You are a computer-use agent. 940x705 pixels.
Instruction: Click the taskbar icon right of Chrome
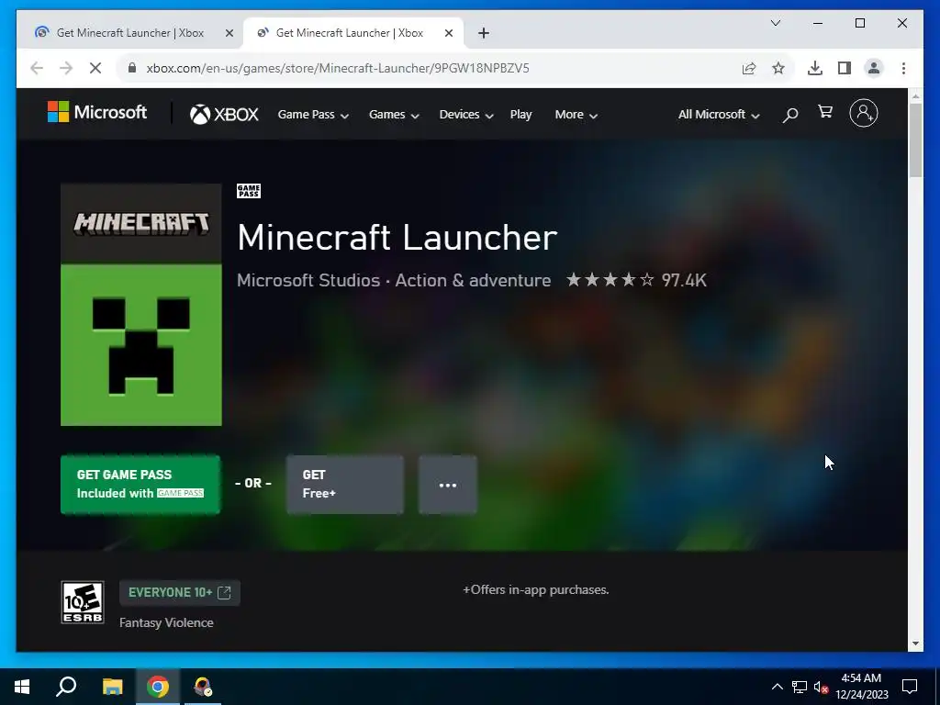click(203, 687)
